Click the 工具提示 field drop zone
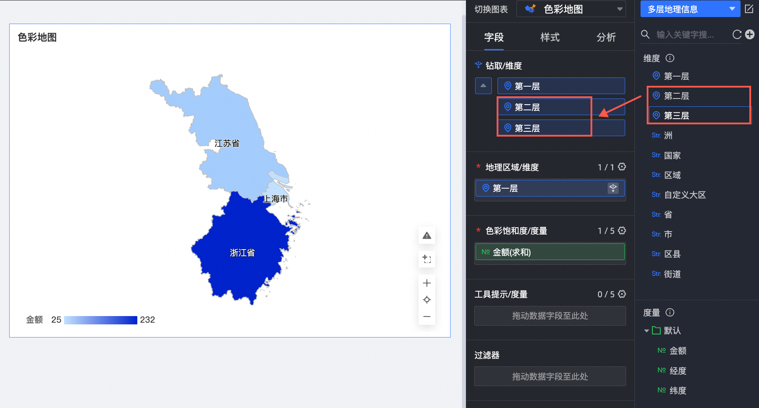 (x=550, y=316)
